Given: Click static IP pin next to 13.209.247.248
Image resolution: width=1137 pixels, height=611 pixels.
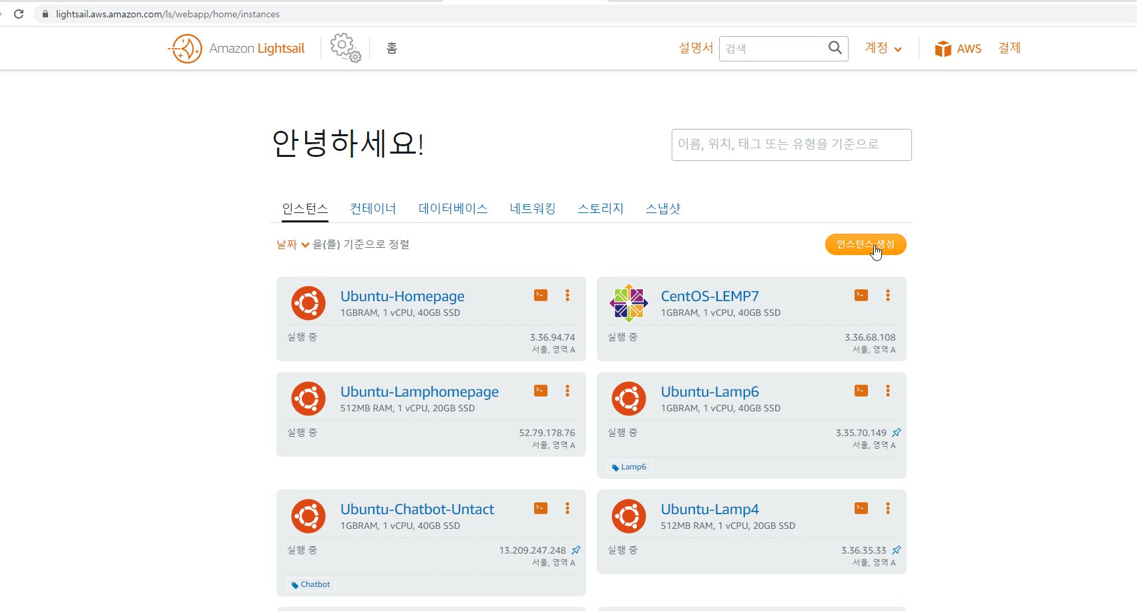Looking at the screenshot, I should point(576,550).
